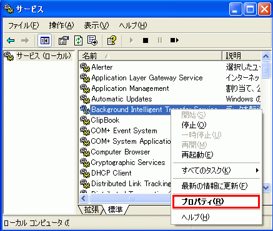Click the Help question mark toolbar icon
273x231 pixels.
(x=112, y=40)
